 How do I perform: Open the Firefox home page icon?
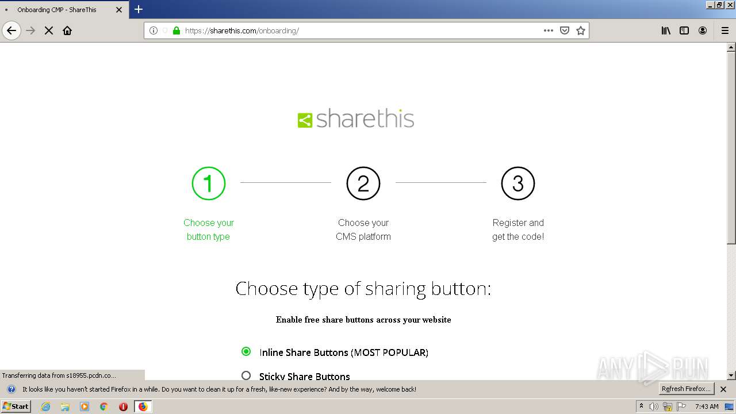(67, 30)
